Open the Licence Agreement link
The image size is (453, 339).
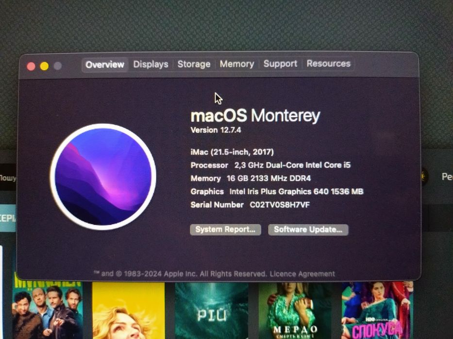click(x=302, y=274)
